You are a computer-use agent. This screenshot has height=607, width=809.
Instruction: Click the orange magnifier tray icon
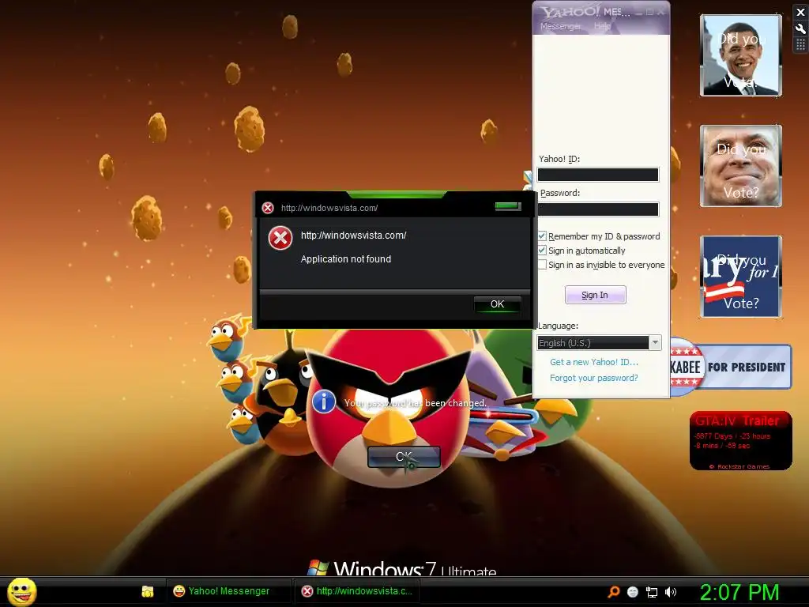coord(613,592)
